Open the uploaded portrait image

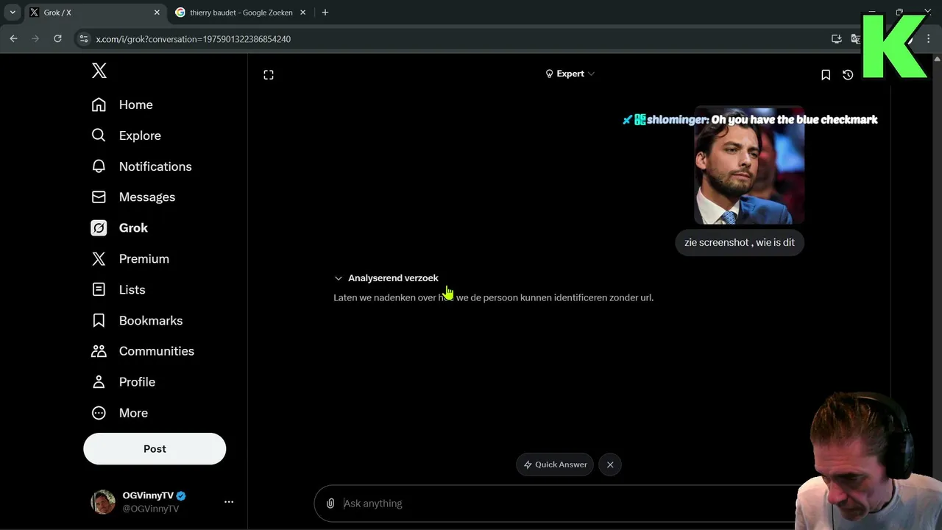coord(749,166)
